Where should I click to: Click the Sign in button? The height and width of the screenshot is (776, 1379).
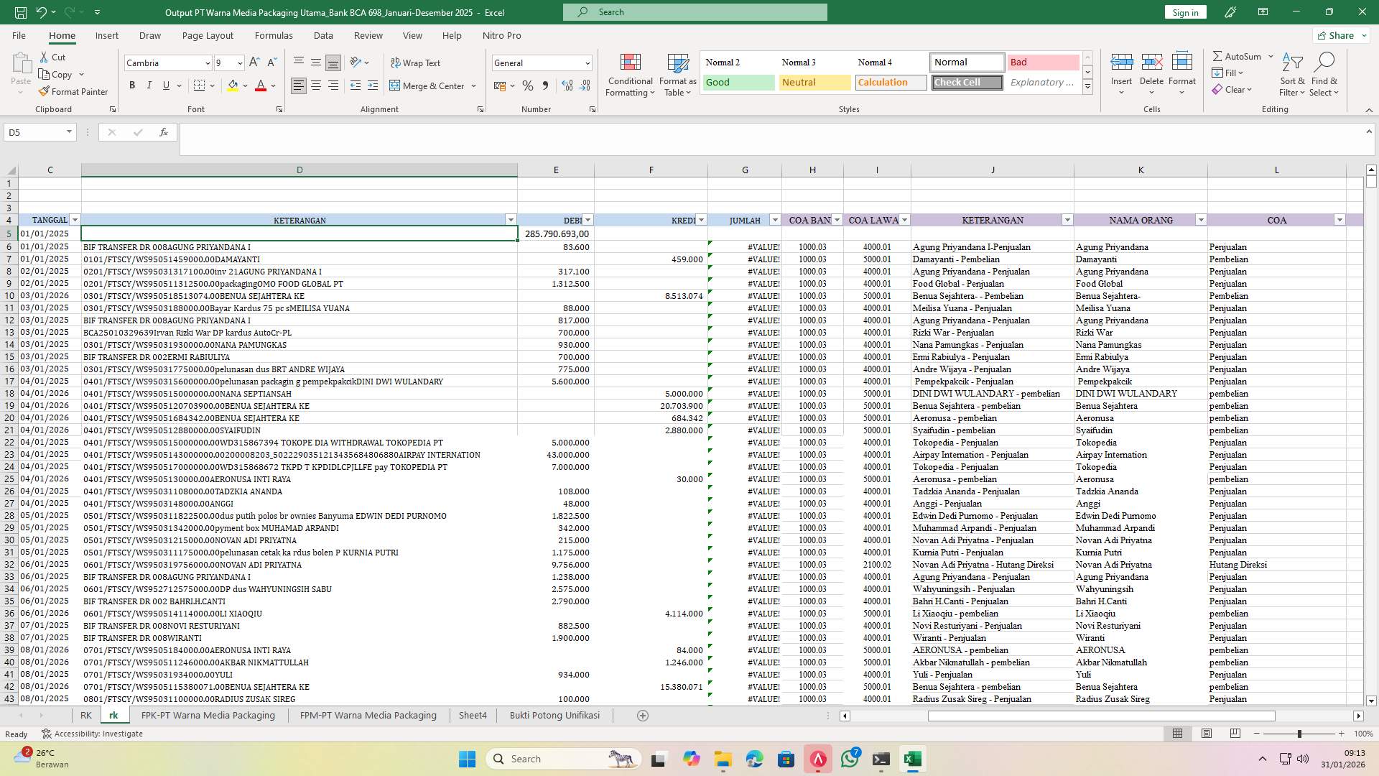click(1184, 12)
